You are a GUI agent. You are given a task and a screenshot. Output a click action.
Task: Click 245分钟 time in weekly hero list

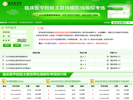38,90
